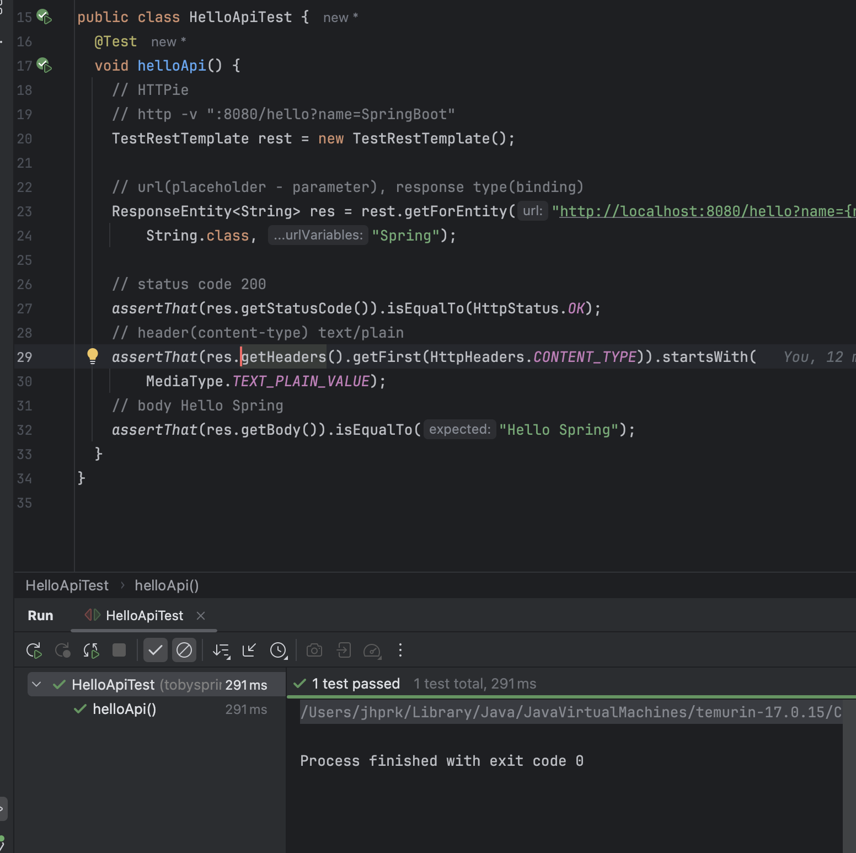856x853 pixels.
Task: Click the 'url:' parameter inlay hint
Action: click(x=533, y=211)
